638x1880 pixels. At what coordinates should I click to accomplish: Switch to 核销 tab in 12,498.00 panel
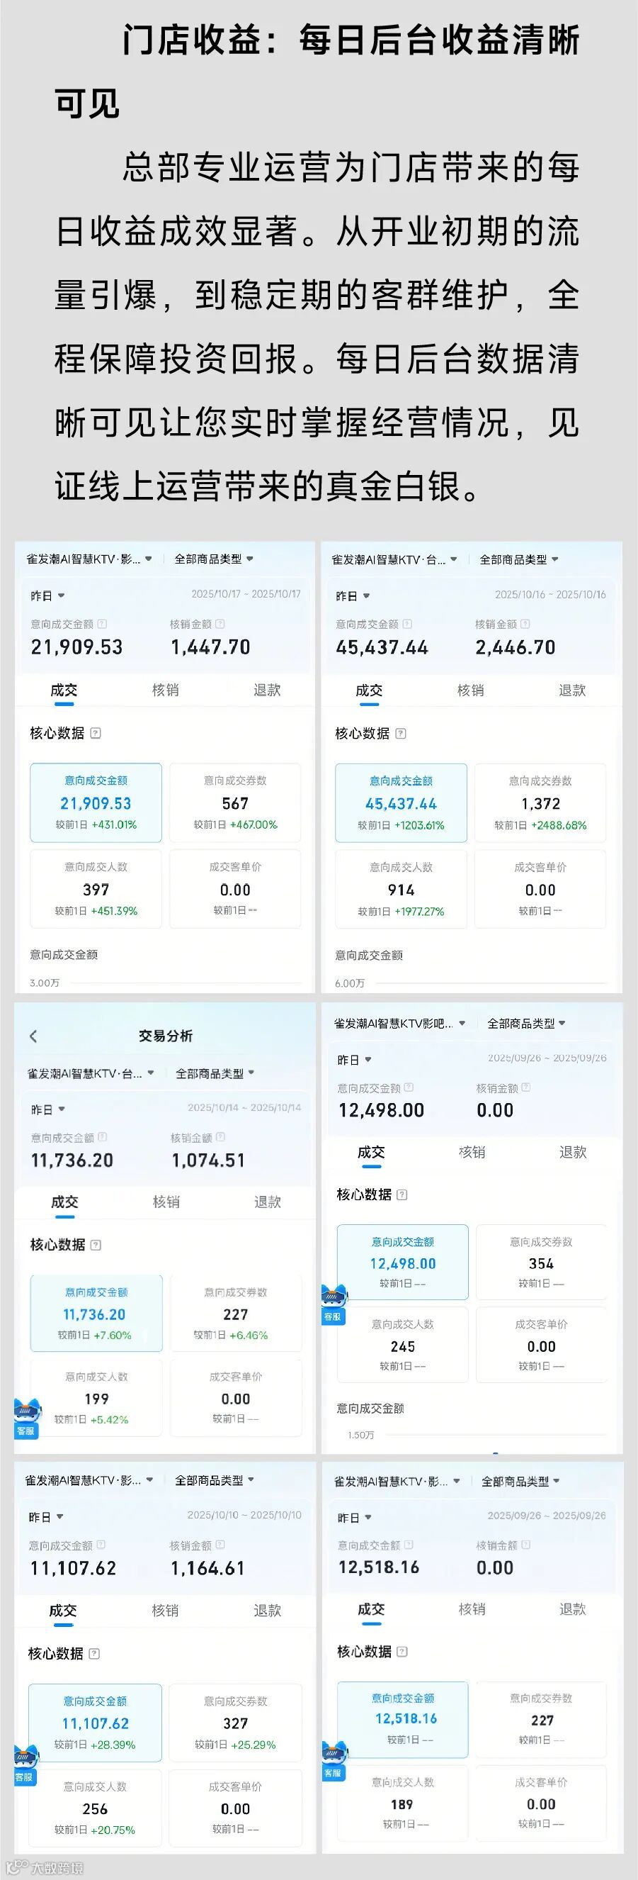click(472, 1153)
